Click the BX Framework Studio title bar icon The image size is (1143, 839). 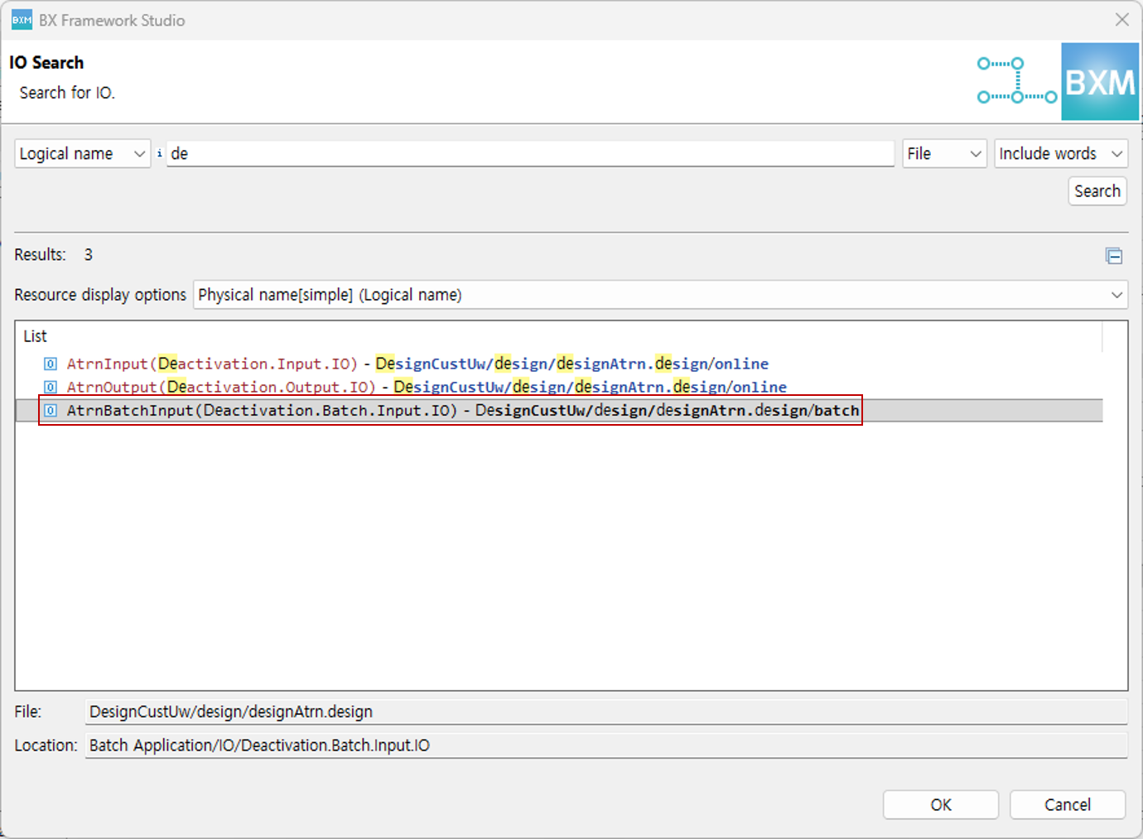(x=22, y=20)
